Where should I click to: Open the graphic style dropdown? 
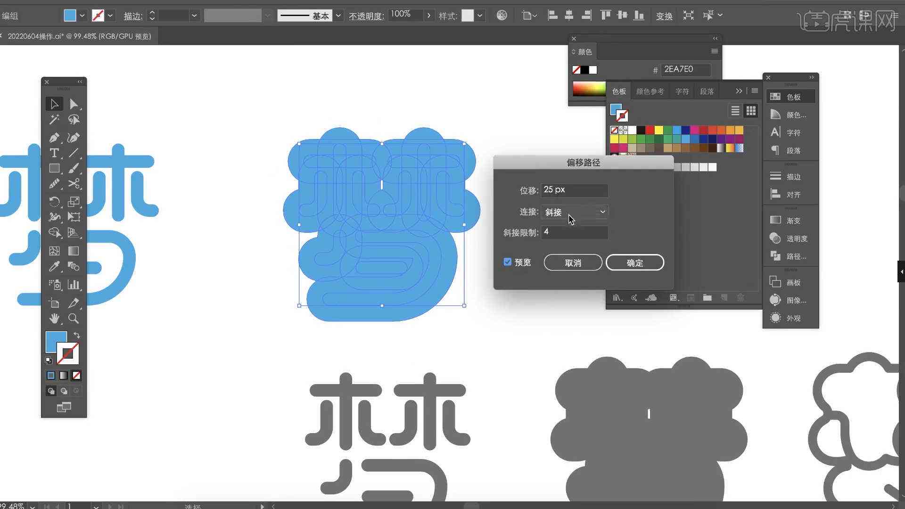(x=480, y=16)
